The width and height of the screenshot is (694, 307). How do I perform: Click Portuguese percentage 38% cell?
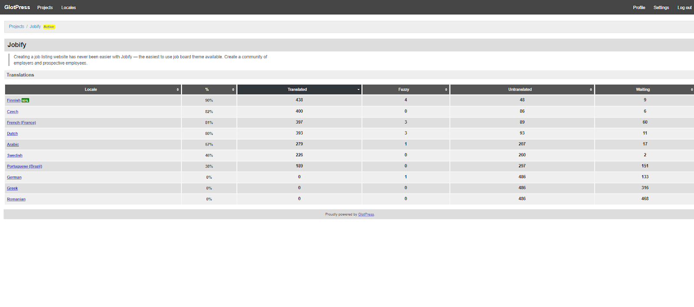point(209,166)
